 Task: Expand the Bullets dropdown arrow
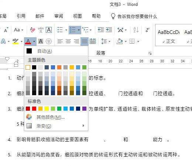pyautogui.click(x=66, y=30)
